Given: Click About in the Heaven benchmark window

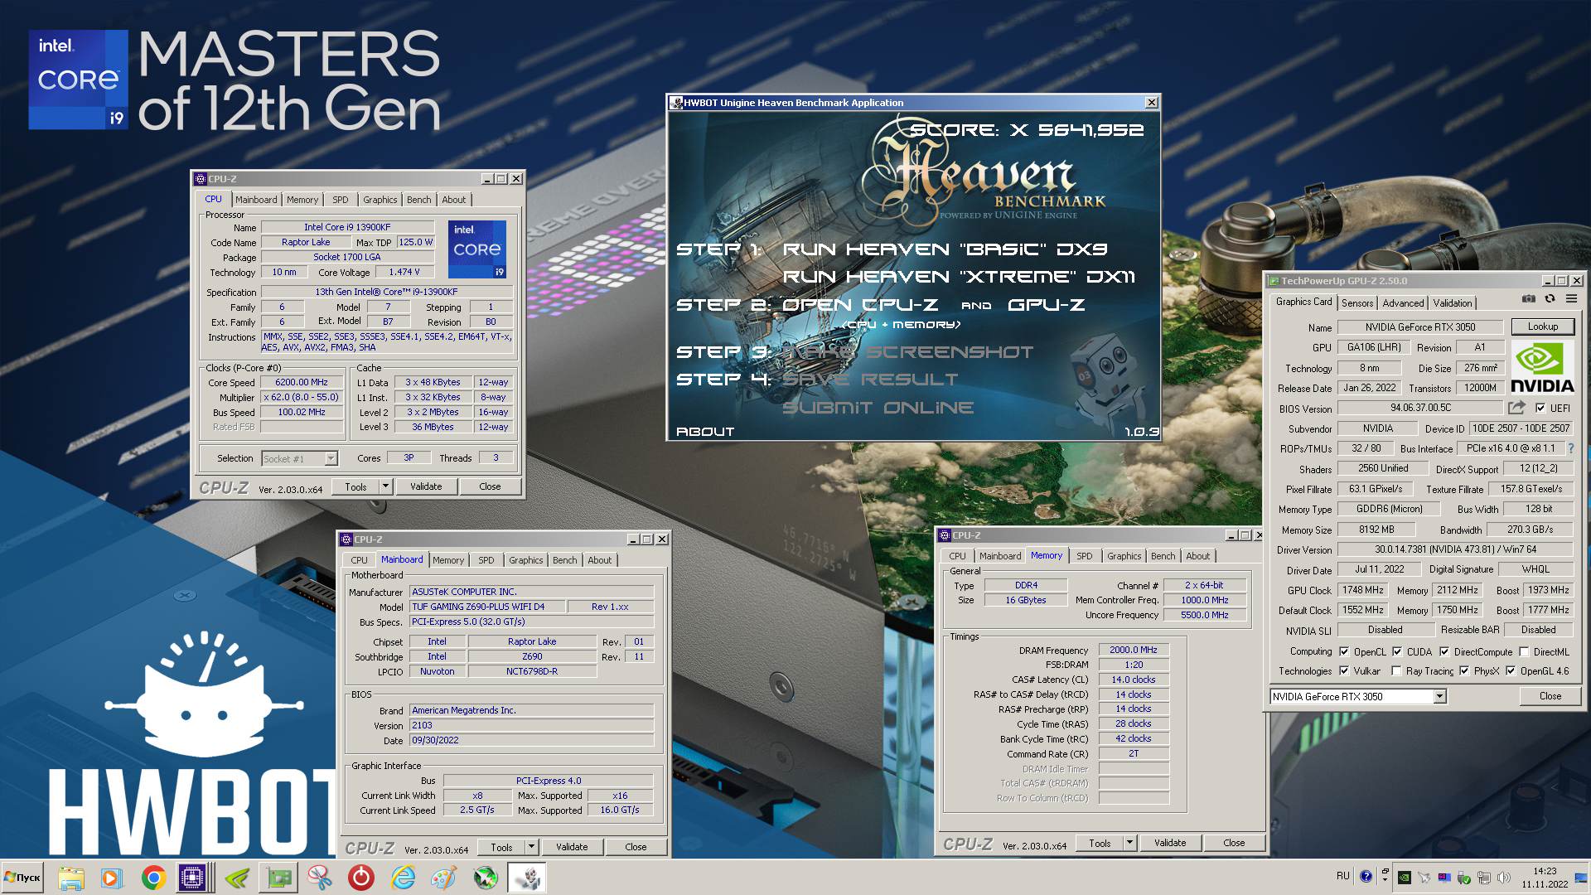Looking at the screenshot, I should [x=705, y=431].
